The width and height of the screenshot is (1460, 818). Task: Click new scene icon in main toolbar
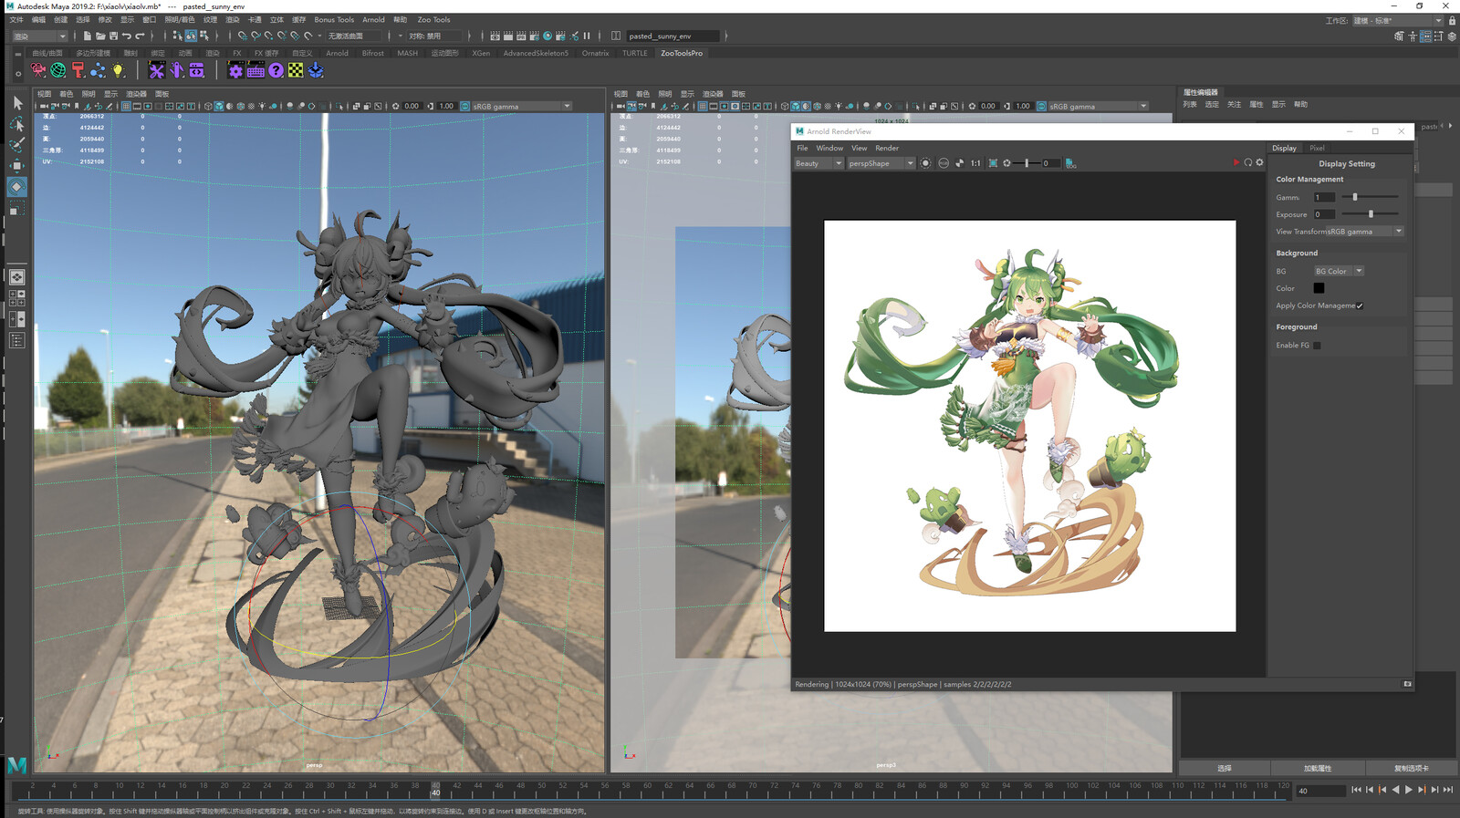coord(87,36)
